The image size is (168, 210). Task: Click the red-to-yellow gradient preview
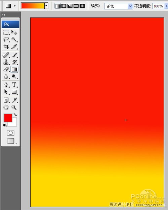(x=33, y=6)
